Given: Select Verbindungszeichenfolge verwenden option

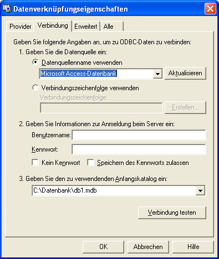Looking at the screenshot, I should click(35, 87).
